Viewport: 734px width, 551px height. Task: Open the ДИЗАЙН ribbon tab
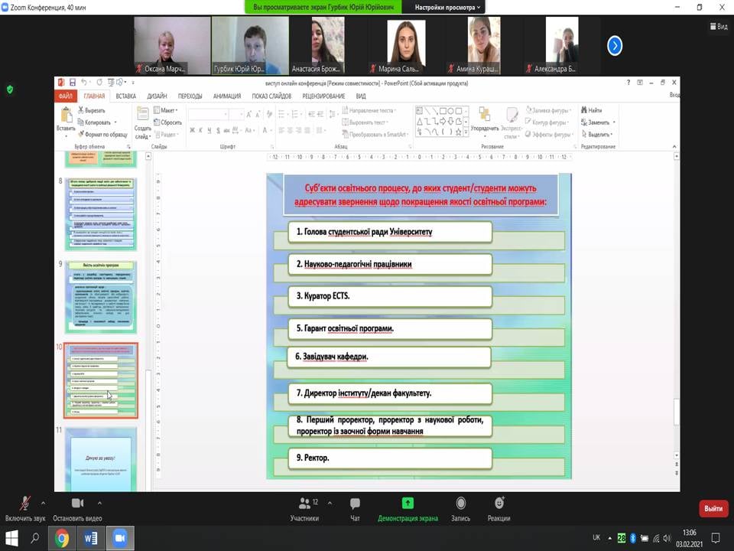point(158,96)
